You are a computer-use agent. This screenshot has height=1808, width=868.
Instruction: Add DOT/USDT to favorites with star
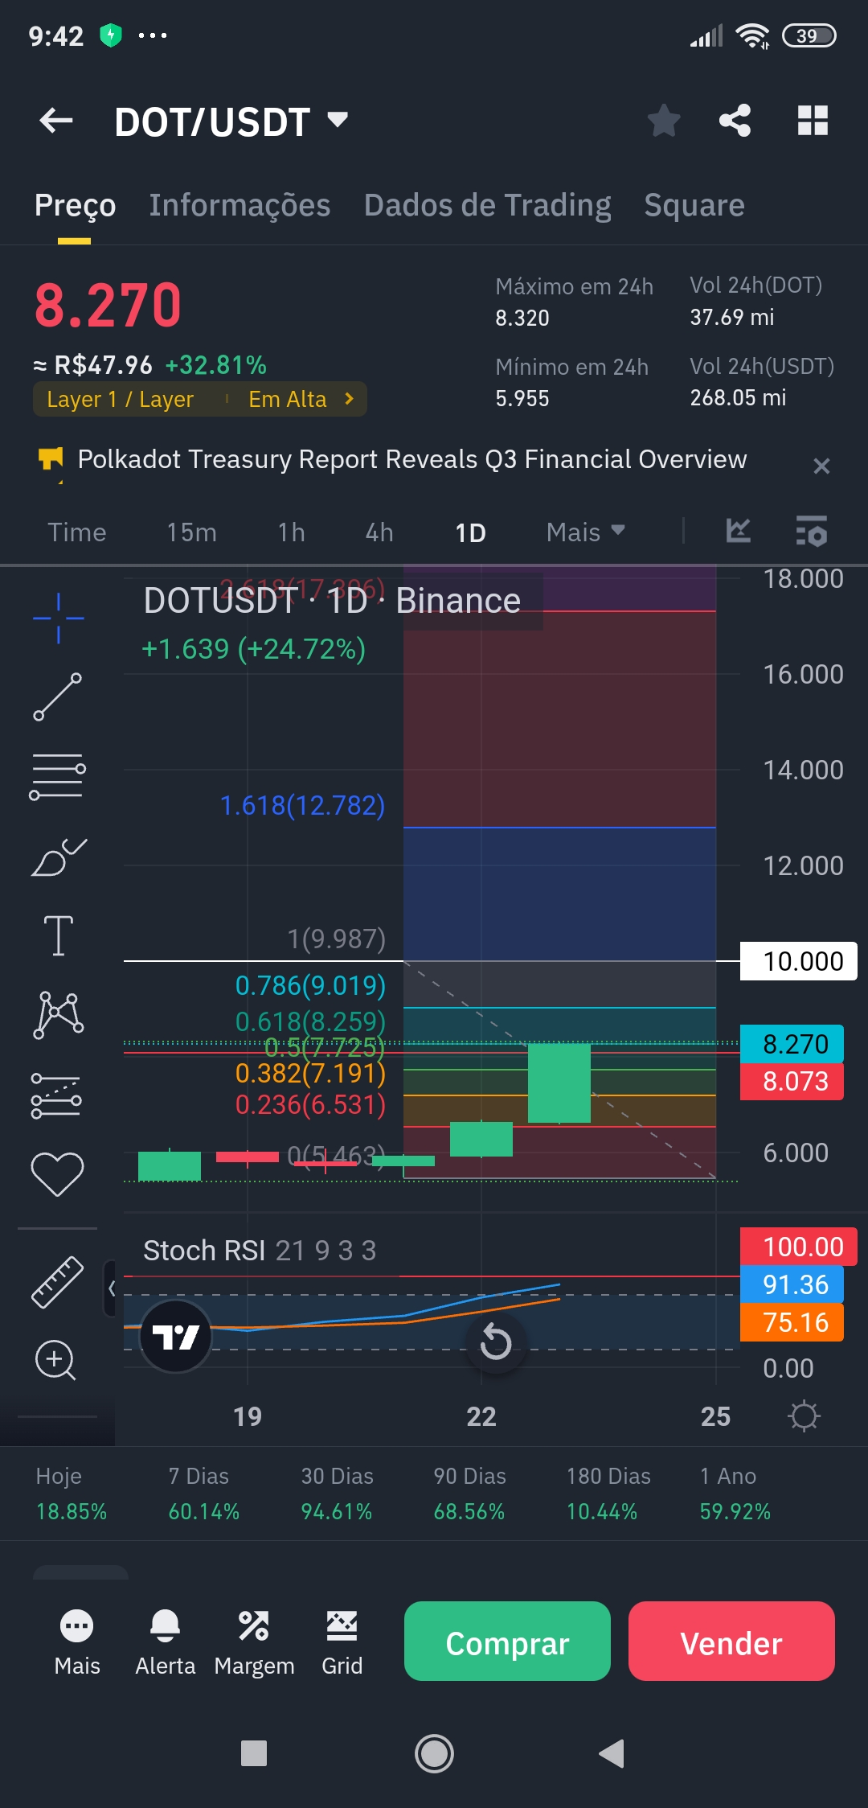[x=664, y=121]
